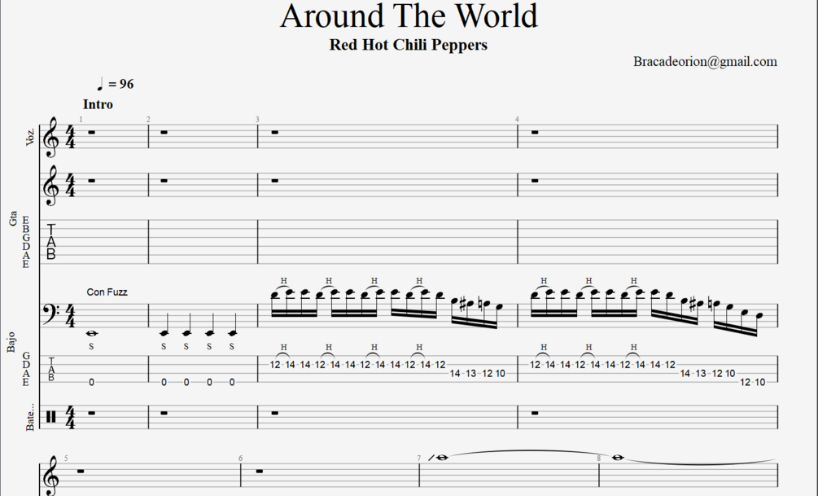Click the Intro section marker

98,104
